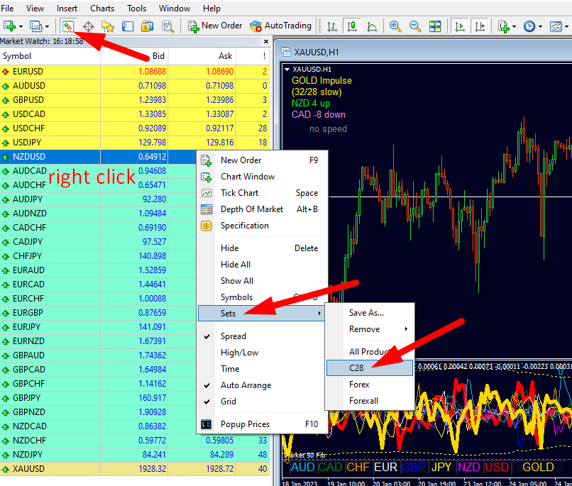
Task: Expand the Remove submenu arrow
Action: point(406,329)
